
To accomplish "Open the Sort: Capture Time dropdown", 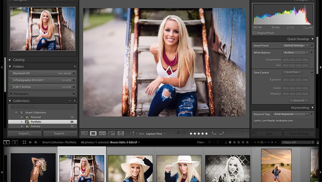I will pos(154,133).
